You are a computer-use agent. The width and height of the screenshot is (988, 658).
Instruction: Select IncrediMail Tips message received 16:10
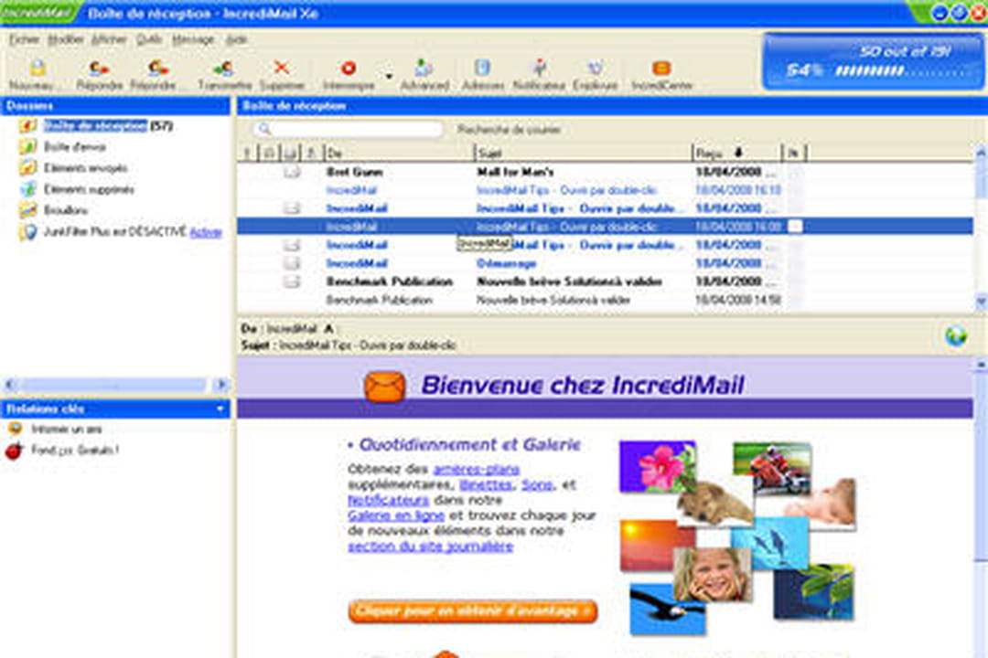(x=605, y=190)
